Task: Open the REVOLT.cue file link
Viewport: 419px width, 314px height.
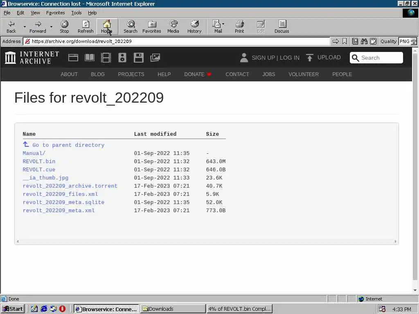Action: tap(39, 170)
